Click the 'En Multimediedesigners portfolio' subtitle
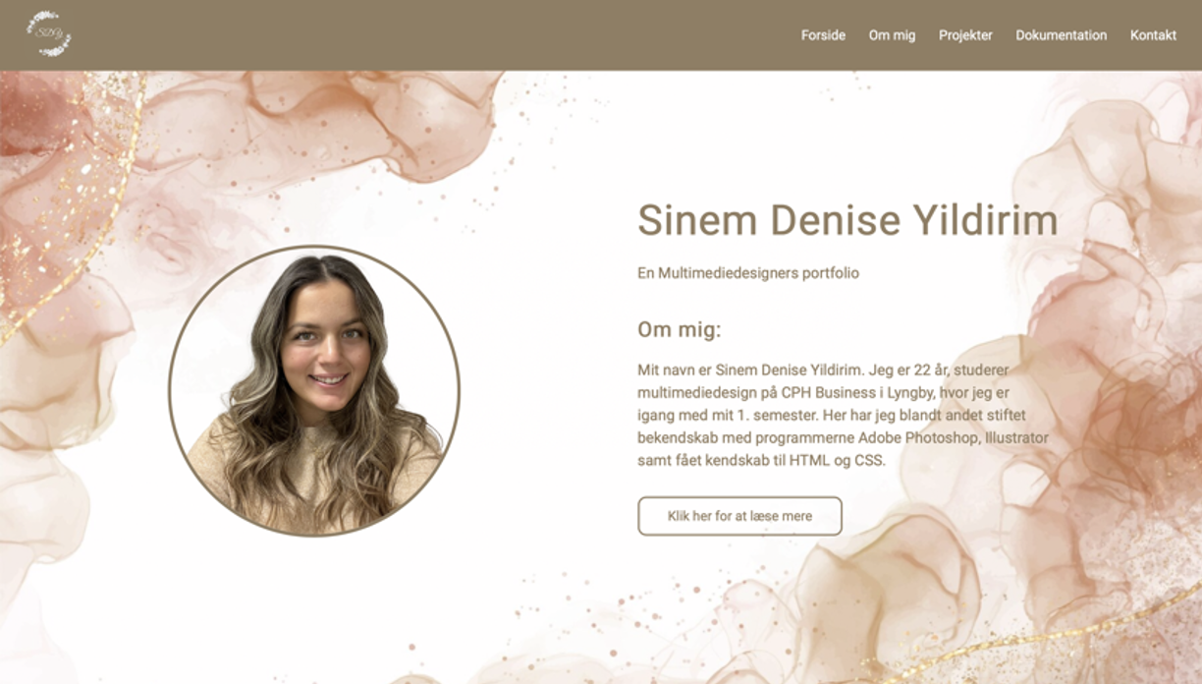Image resolution: width=1202 pixels, height=684 pixels. coord(748,273)
